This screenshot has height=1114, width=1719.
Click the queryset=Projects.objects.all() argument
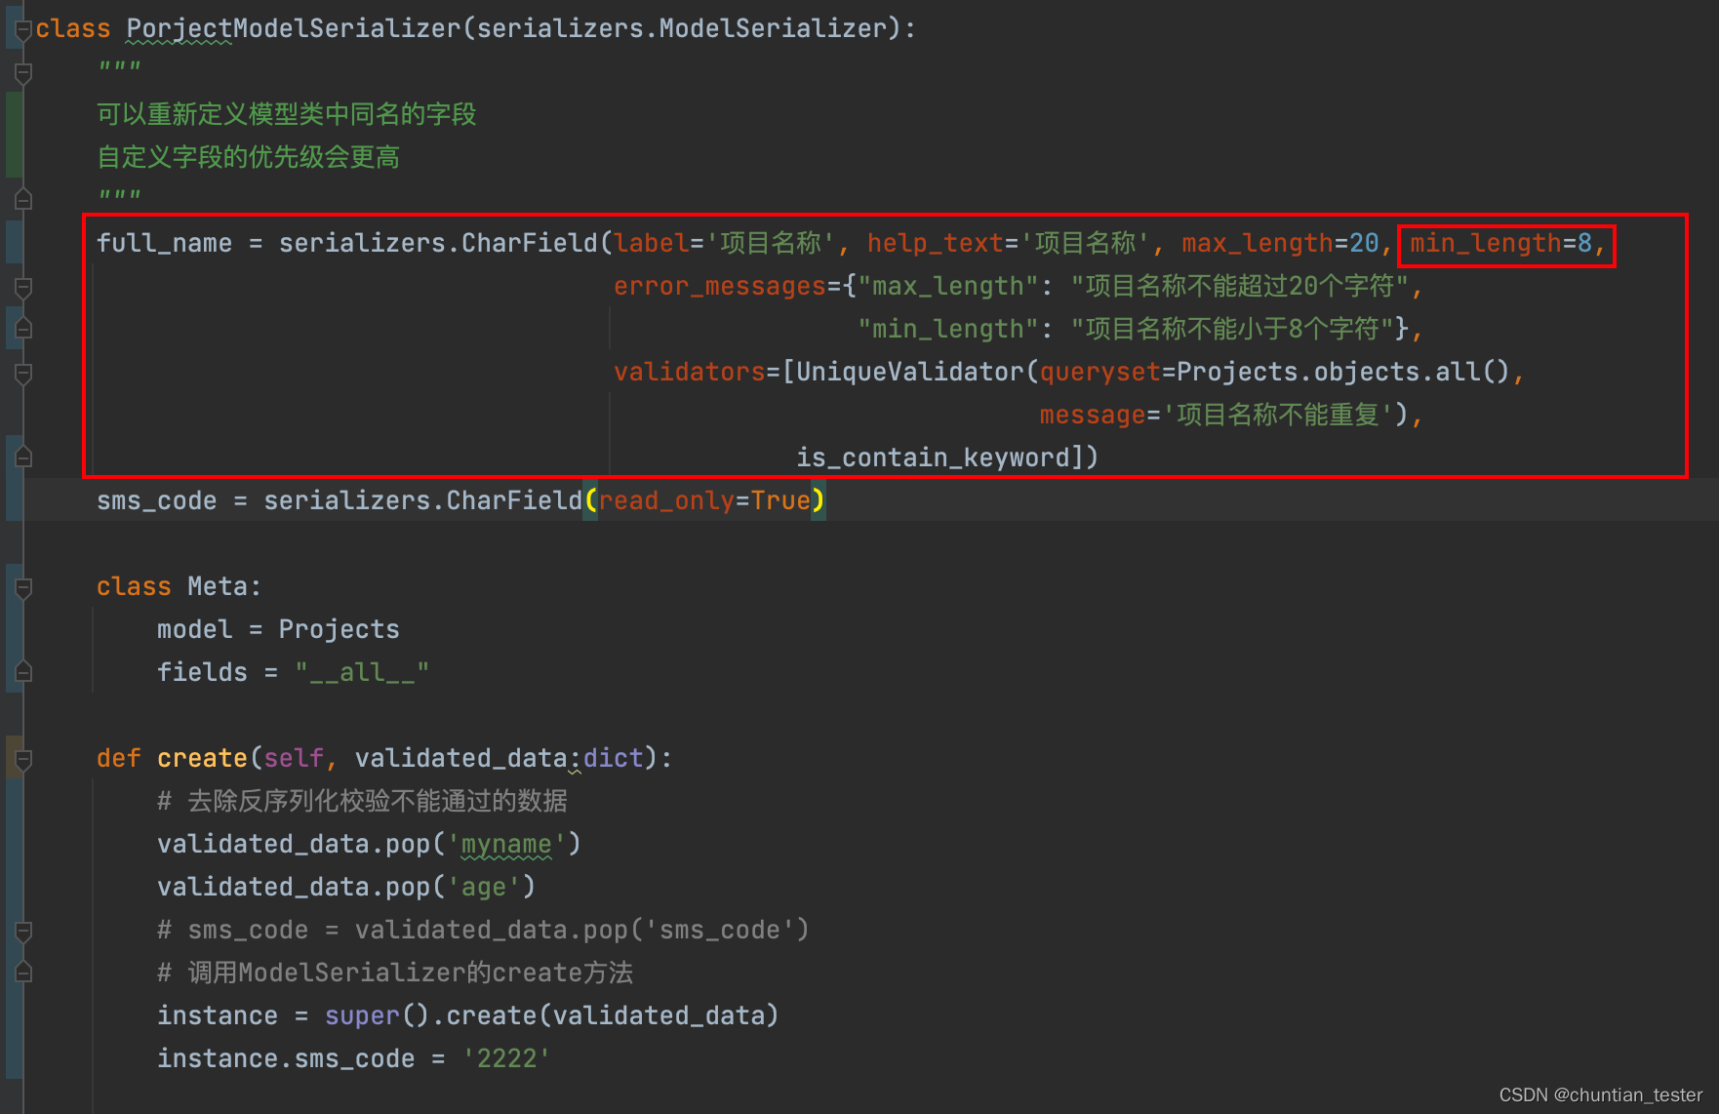pyautogui.click(x=1274, y=372)
